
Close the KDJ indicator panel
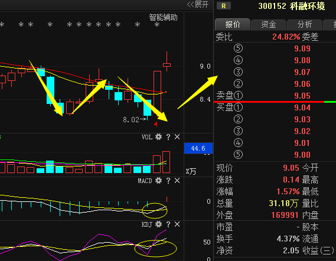pyautogui.click(x=177, y=224)
